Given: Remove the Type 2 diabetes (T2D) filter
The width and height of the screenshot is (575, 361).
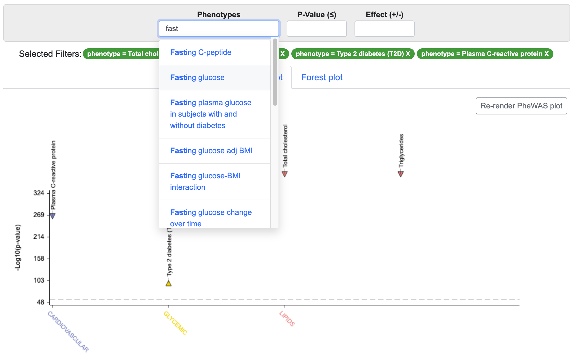Looking at the screenshot, I should (x=408, y=54).
